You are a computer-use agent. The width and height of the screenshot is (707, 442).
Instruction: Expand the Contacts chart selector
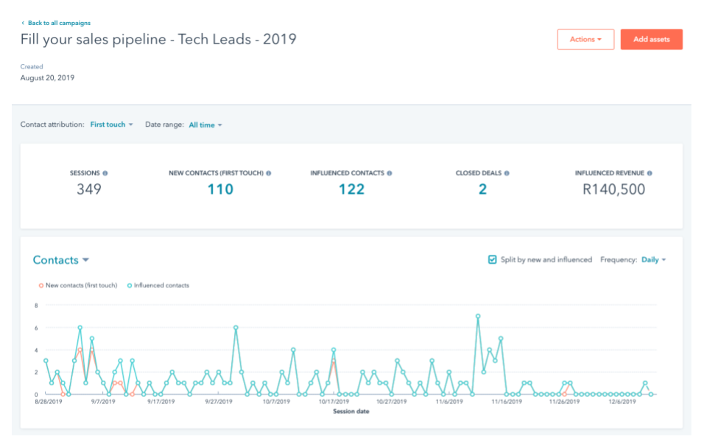pyautogui.click(x=61, y=260)
